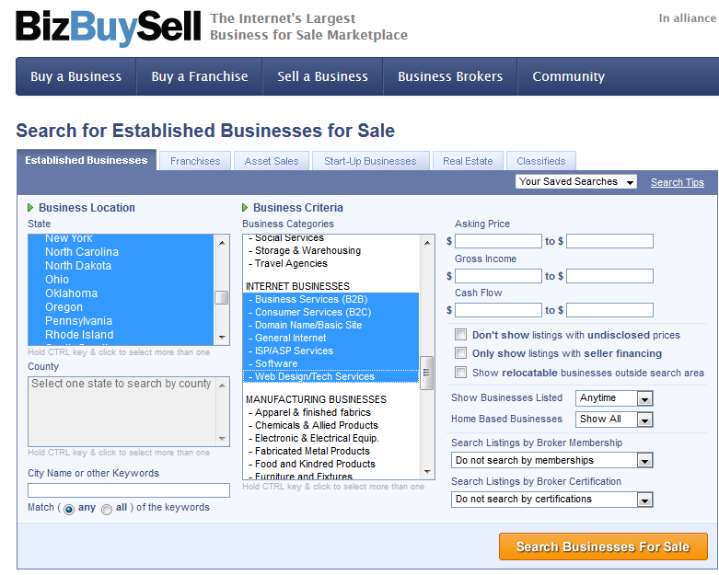Select Pennsylvania in the State list
Screen dimensions: 719x575
121,321
